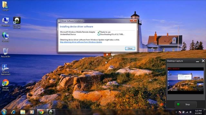Select the Microsoft Windows Mobile Remote Adapter entry
Image resolution: width=206 pixels, height=115 pixels.
pyautogui.click(x=78, y=32)
